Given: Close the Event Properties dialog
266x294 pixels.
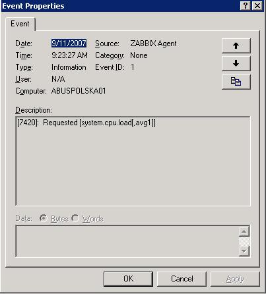Looking at the screenshot, I should click(x=257, y=5).
